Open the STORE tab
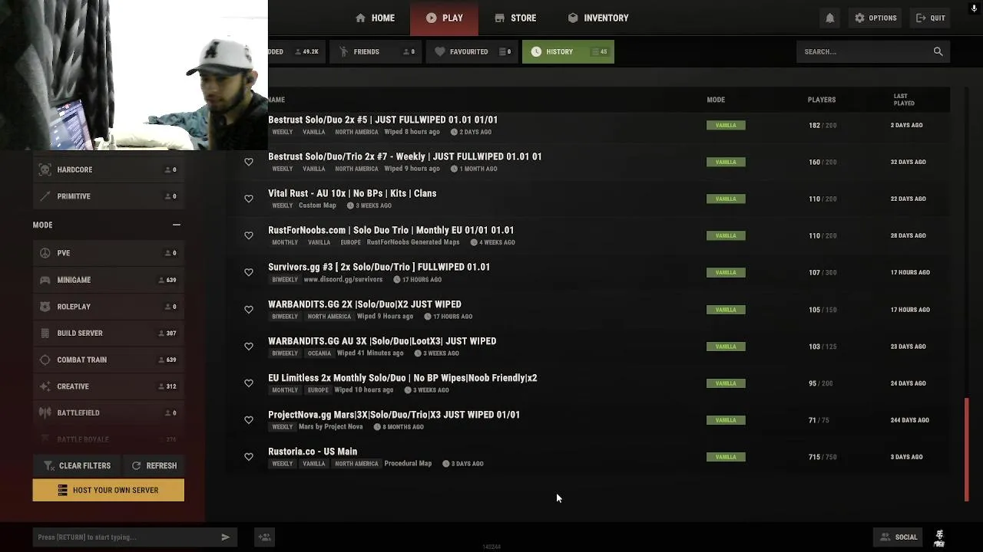Viewport: 983px width, 552px height. coord(515,18)
